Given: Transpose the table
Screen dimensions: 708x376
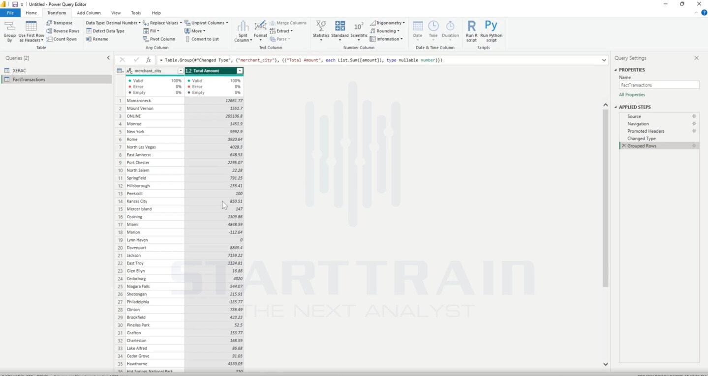Looking at the screenshot, I should 60,23.
